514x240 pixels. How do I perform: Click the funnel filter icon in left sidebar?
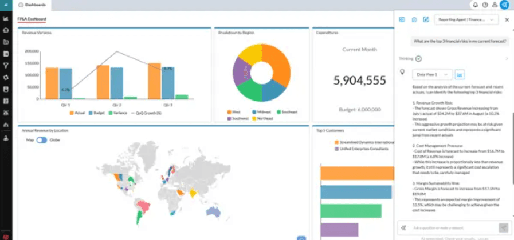(6, 65)
